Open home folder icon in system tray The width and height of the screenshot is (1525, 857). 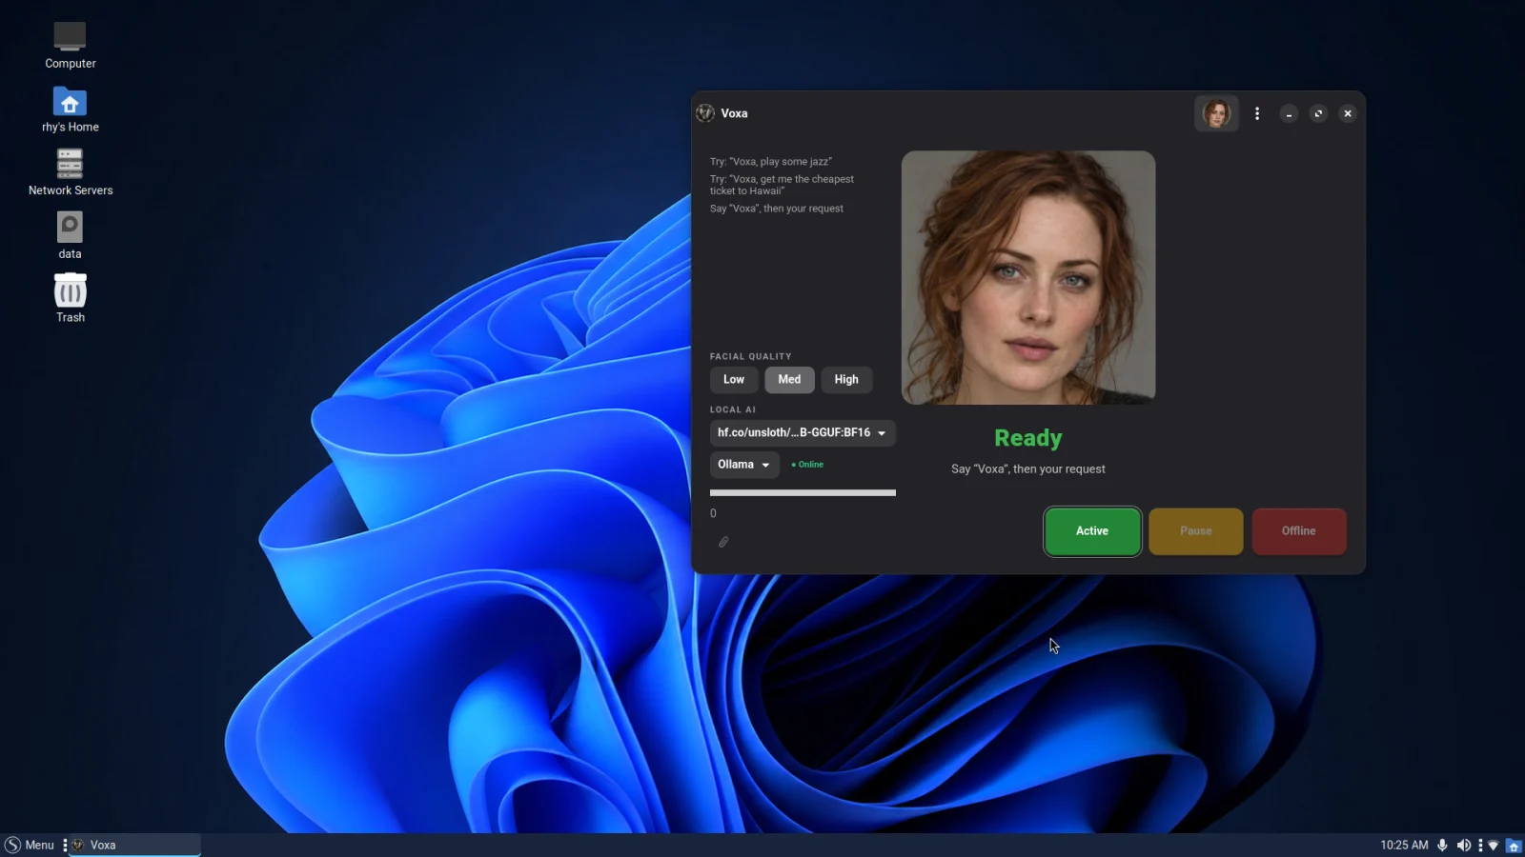click(x=1514, y=845)
